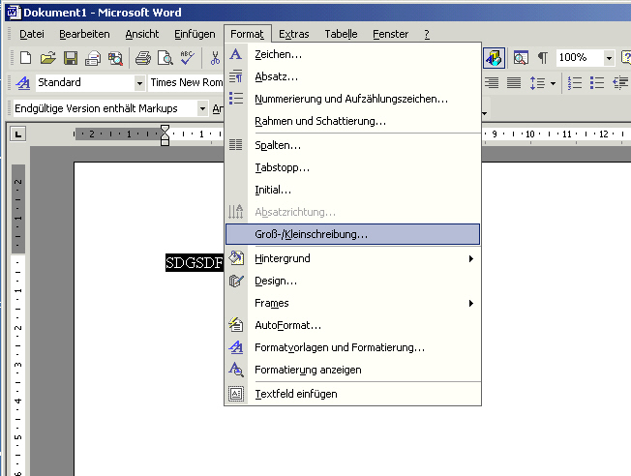
Task: Toggle paragraph marks display (¶)
Action: tap(542, 58)
